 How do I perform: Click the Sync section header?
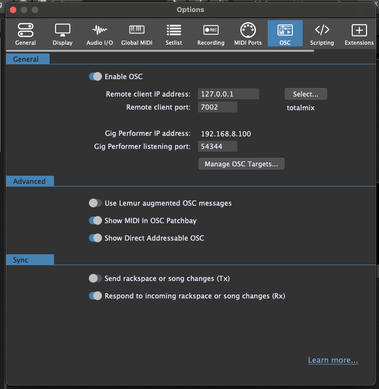pyautogui.click(x=30, y=260)
